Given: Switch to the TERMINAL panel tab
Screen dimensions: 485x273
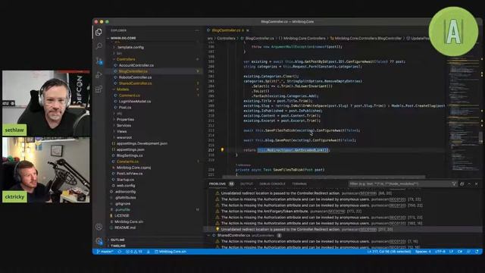Looking at the screenshot, I should click(x=299, y=184).
